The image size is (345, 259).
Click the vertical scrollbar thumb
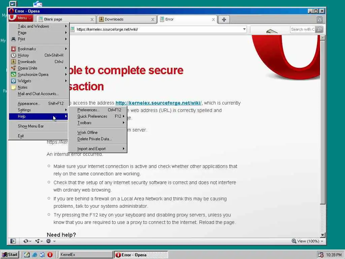[x=322, y=122]
